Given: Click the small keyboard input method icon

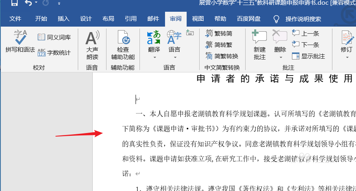Looking at the screenshot, I should 190,32.
